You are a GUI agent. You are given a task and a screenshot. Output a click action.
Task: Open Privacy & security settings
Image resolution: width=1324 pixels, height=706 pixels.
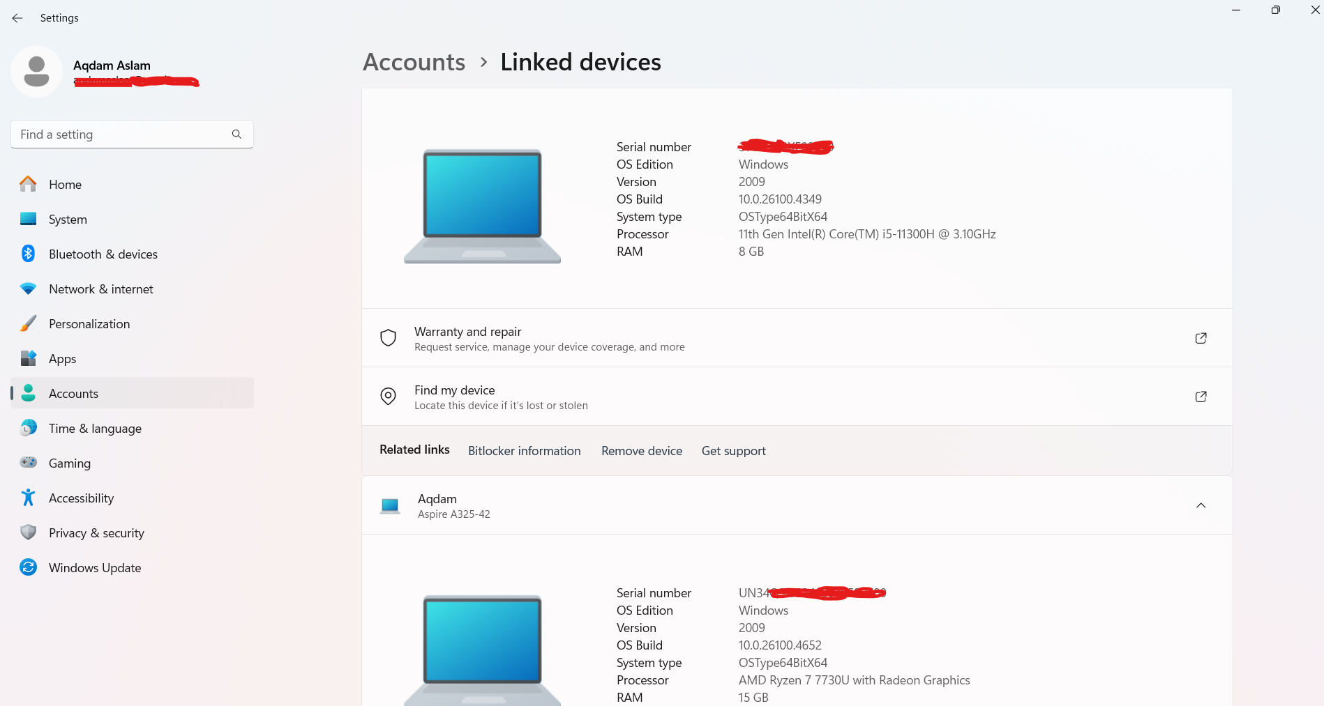pyautogui.click(x=96, y=532)
